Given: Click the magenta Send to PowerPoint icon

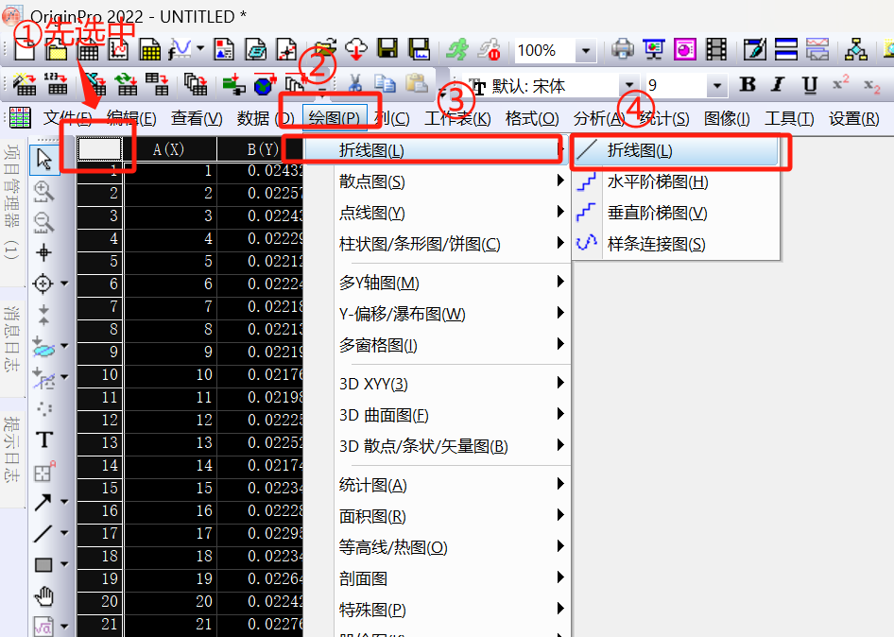Looking at the screenshot, I should click(685, 49).
